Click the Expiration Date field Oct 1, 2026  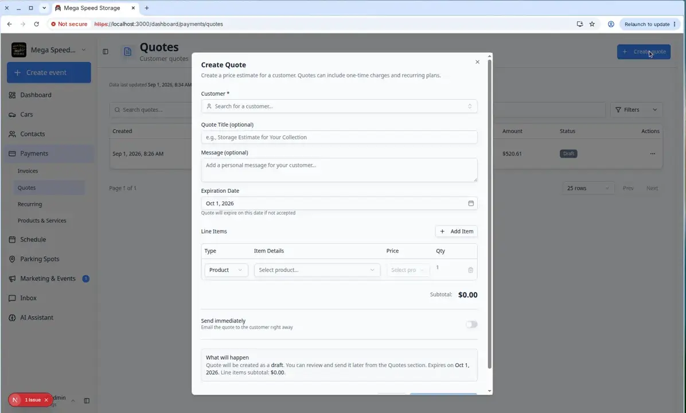pos(339,204)
